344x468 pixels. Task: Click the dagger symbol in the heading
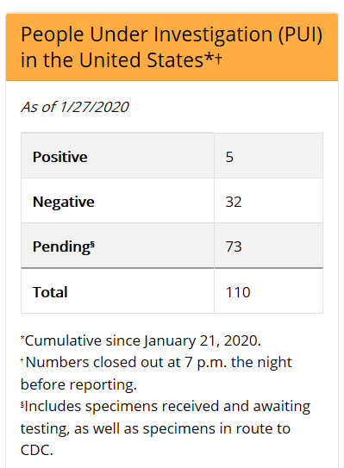[219, 59]
